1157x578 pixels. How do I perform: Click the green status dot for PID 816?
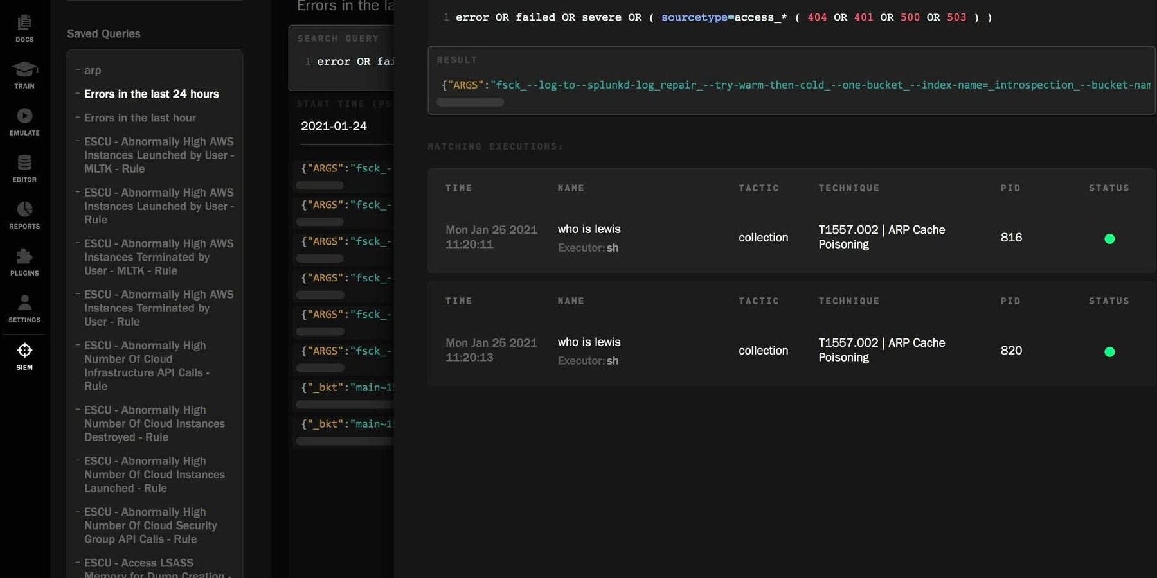click(x=1109, y=239)
